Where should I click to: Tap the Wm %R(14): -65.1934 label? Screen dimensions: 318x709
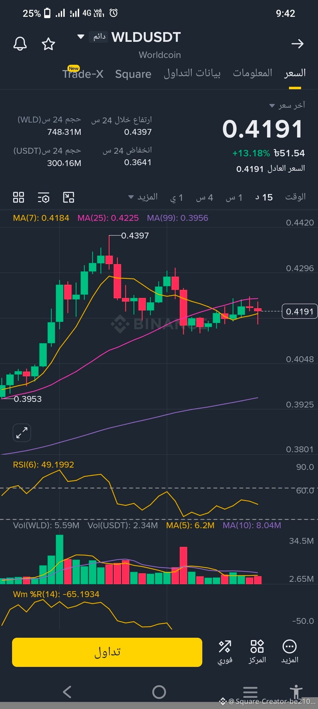pyautogui.click(x=56, y=594)
